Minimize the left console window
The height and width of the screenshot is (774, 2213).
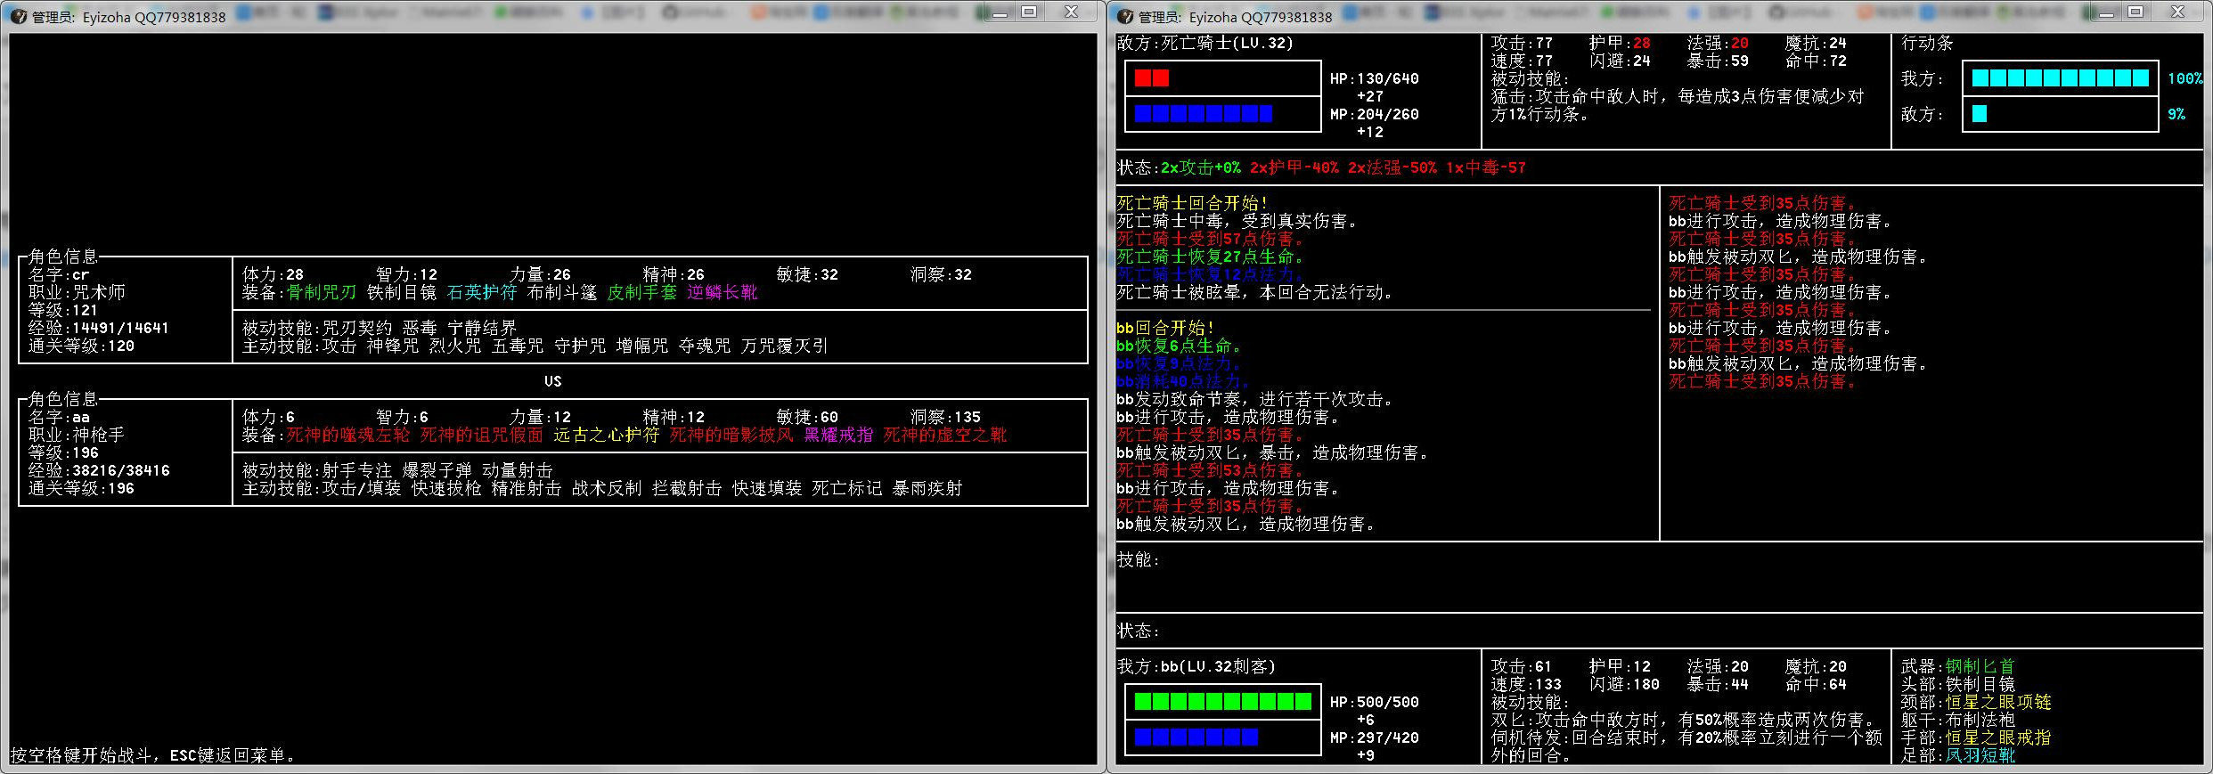click(x=1000, y=12)
